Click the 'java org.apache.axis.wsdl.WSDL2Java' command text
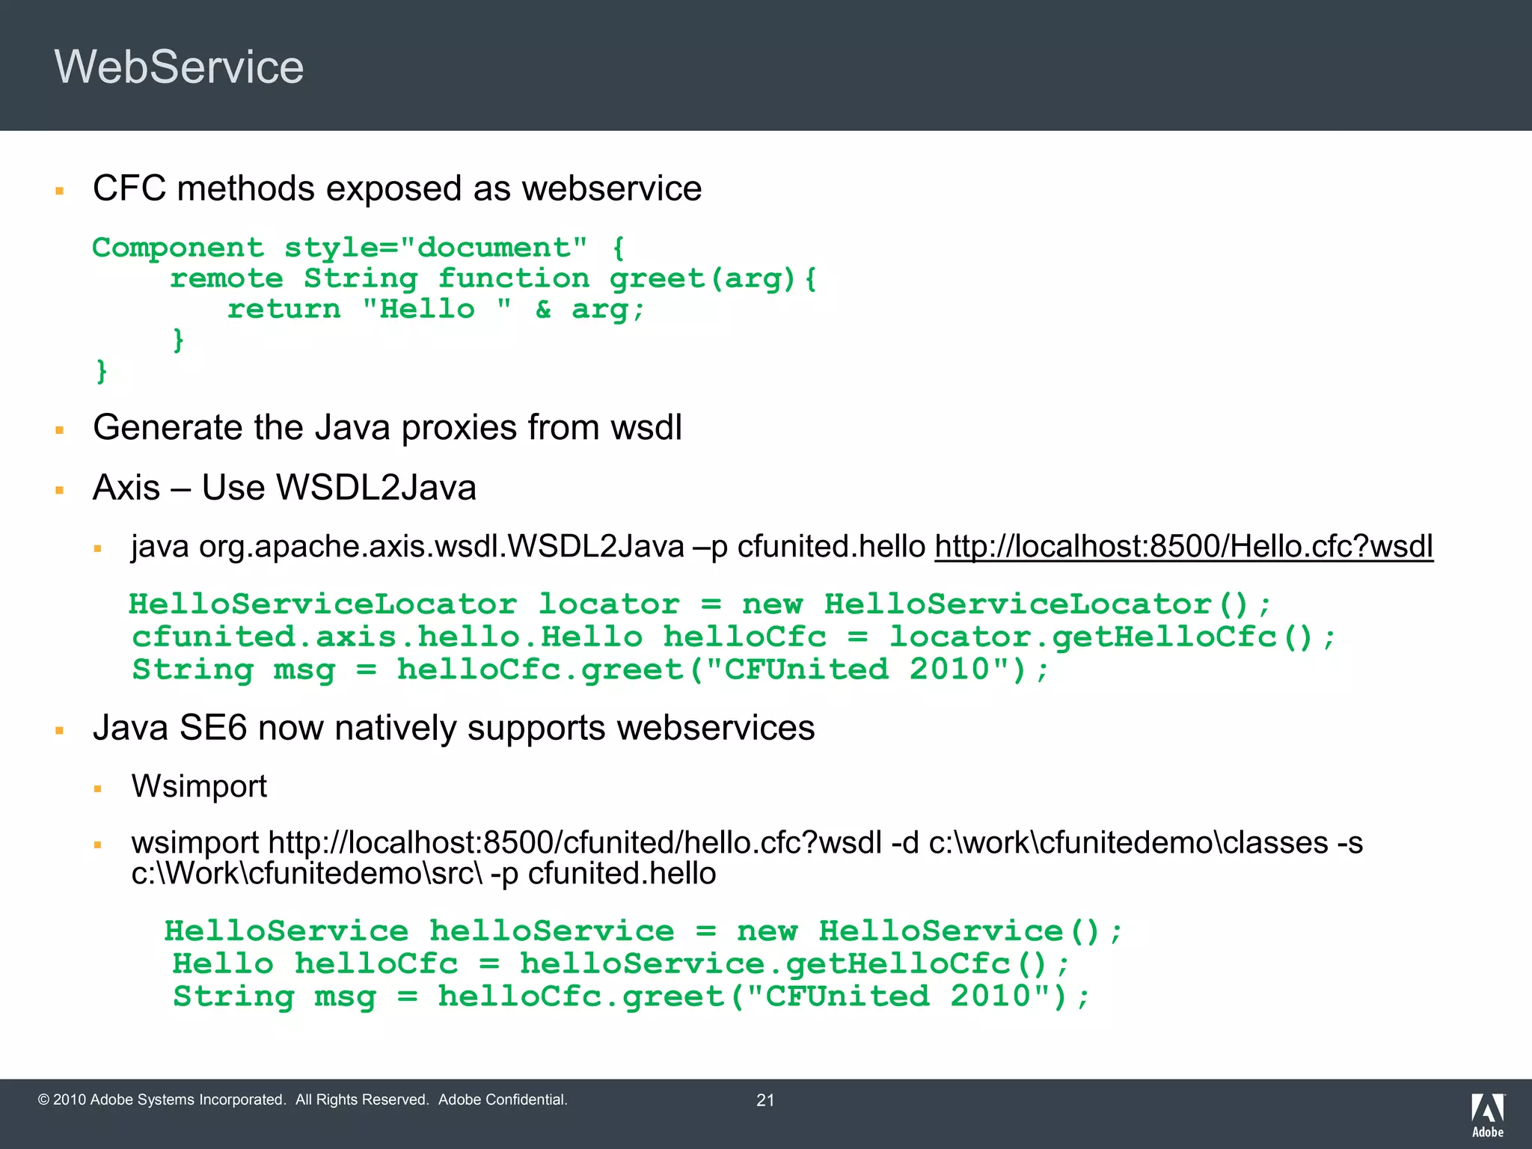 [408, 547]
